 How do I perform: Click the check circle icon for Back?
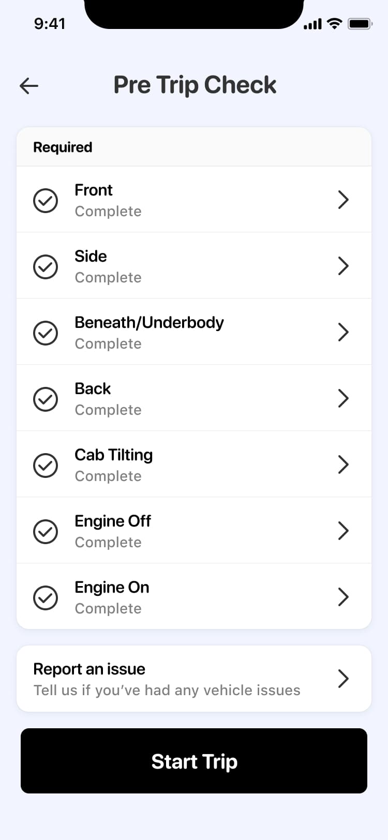(46, 399)
